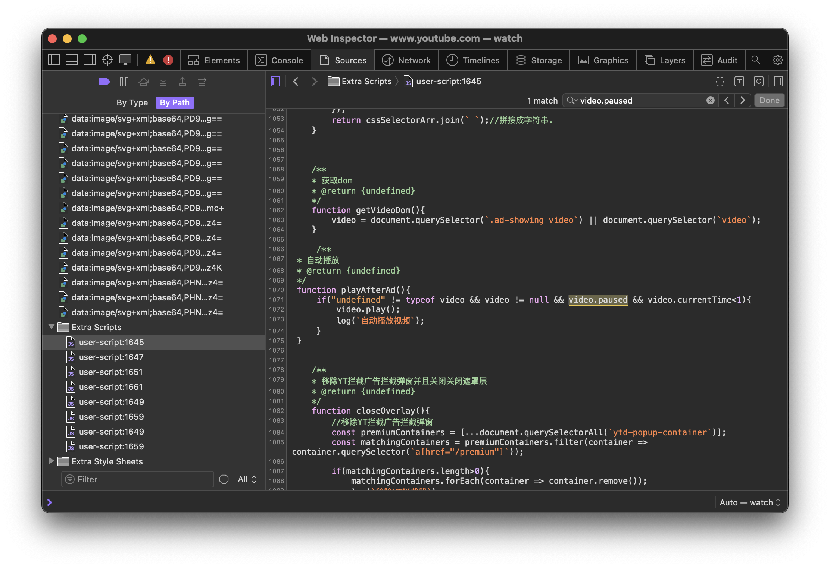The width and height of the screenshot is (830, 568).
Task: Click the pause script execution icon
Action: click(x=124, y=82)
